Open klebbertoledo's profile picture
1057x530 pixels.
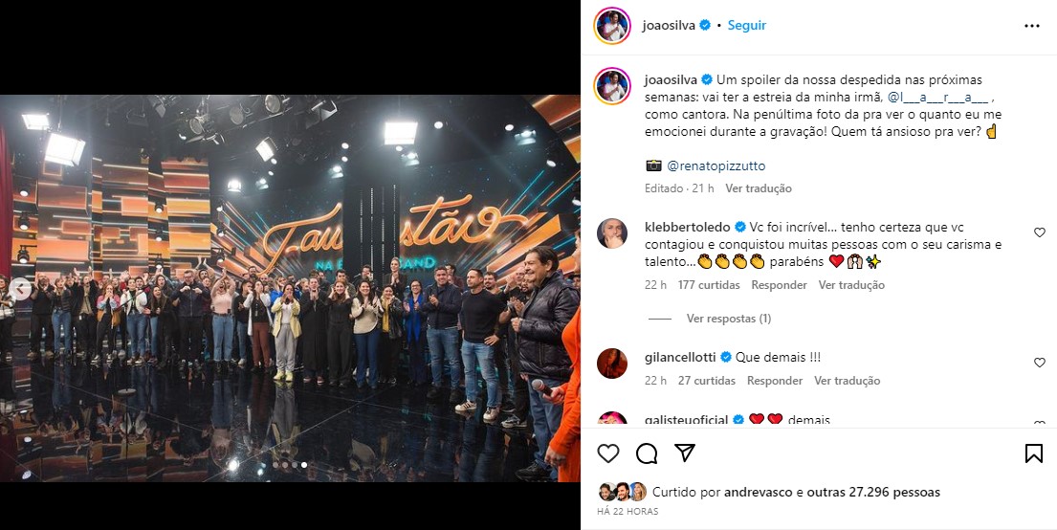pyautogui.click(x=612, y=233)
